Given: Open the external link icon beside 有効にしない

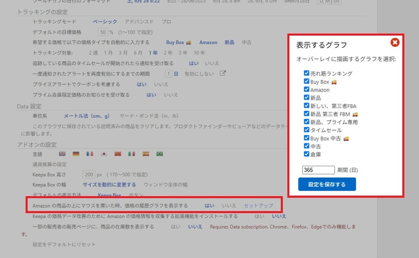Looking at the screenshot, I should (x=223, y=73).
